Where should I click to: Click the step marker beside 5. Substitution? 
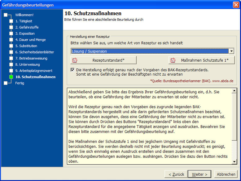pos(11,46)
